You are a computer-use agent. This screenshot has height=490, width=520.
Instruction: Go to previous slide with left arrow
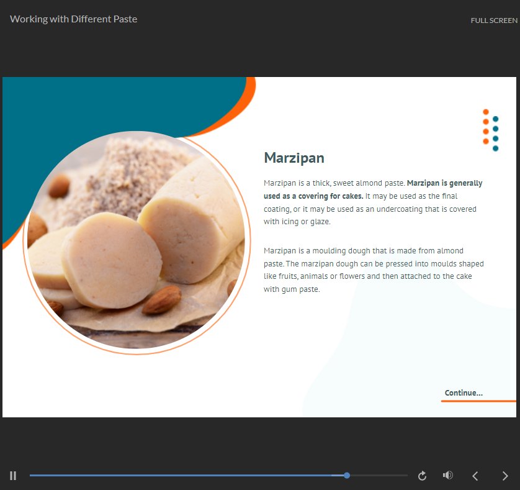coord(475,476)
